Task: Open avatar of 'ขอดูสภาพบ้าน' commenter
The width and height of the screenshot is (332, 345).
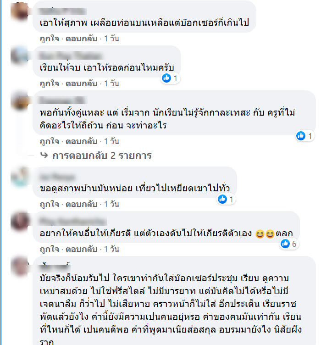Action: (20, 177)
